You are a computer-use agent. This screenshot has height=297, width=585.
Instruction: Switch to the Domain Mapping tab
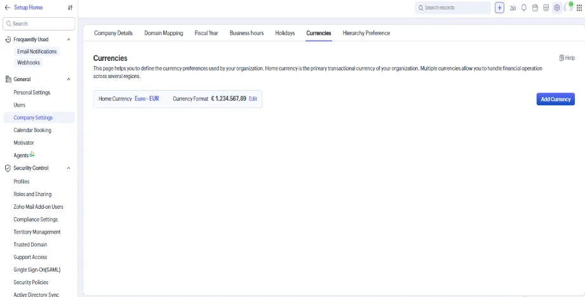coord(164,33)
